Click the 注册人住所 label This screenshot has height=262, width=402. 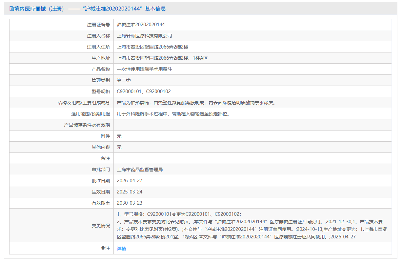point(98,47)
